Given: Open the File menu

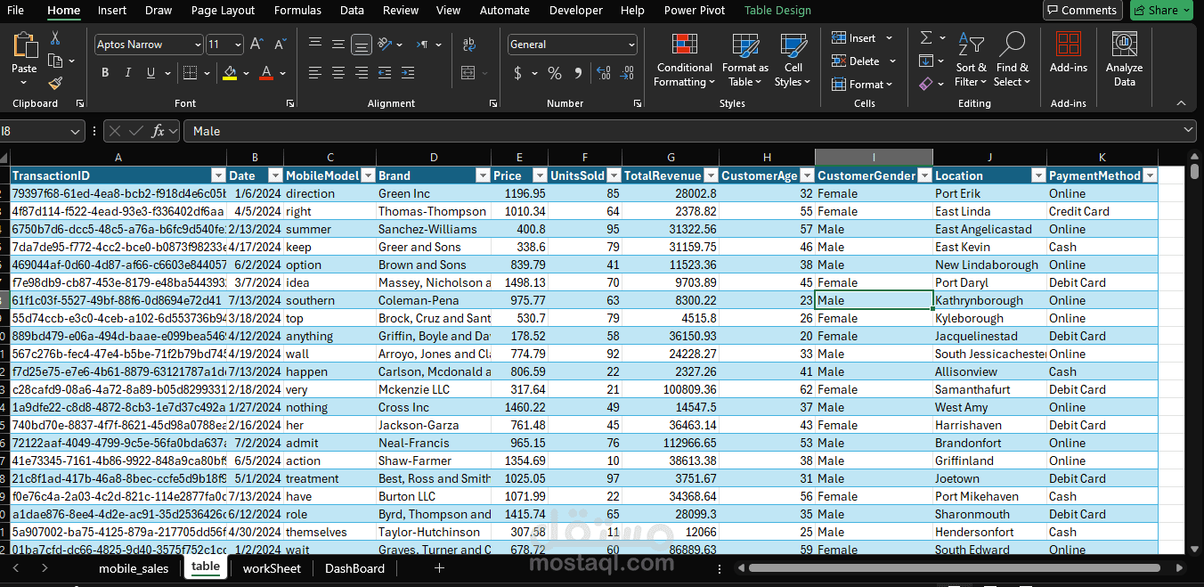Looking at the screenshot, I should [15, 11].
